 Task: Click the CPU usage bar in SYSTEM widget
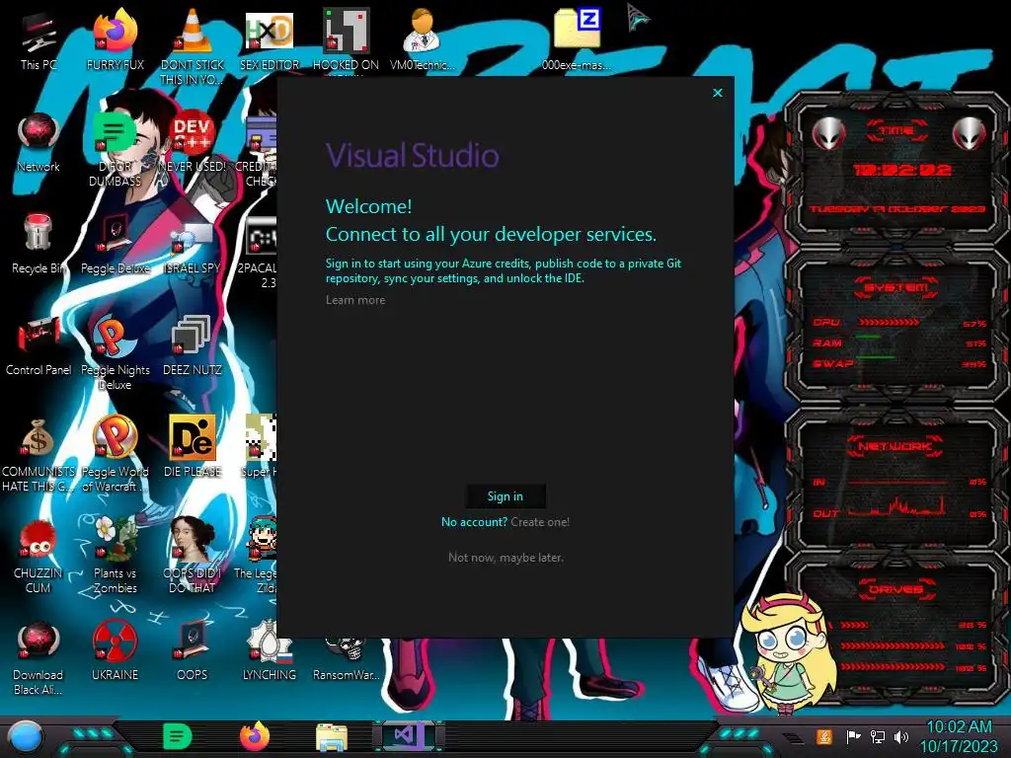(x=889, y=323)
